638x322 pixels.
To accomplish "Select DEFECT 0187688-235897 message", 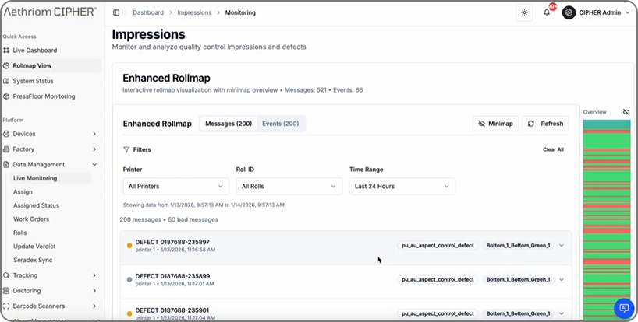I will 346,248.
